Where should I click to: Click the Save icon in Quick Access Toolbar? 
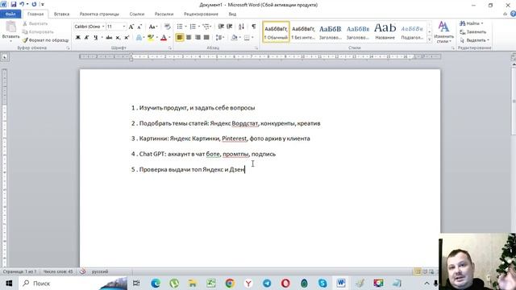point(14,4)
